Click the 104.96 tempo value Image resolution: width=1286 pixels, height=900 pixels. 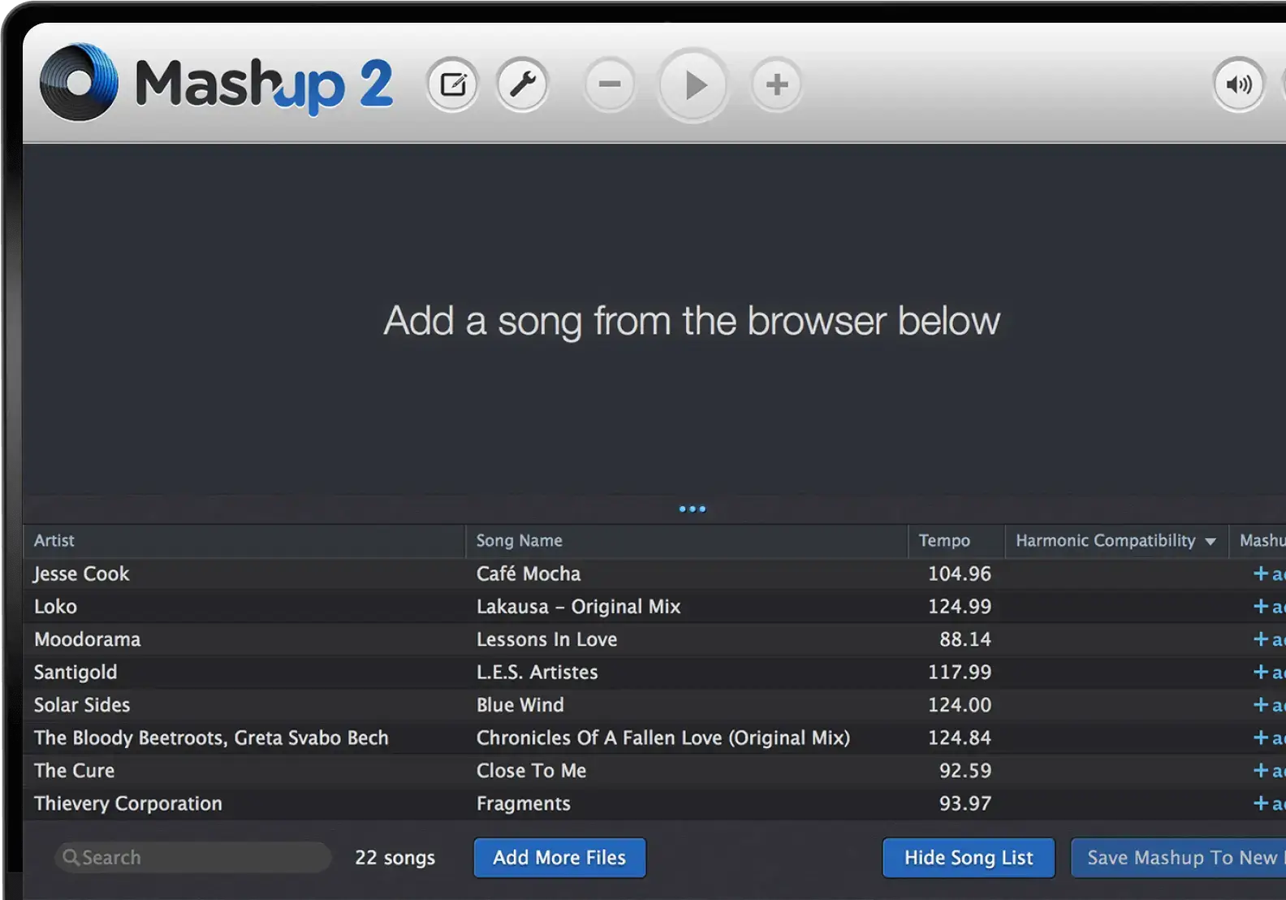tap(960, 573)
